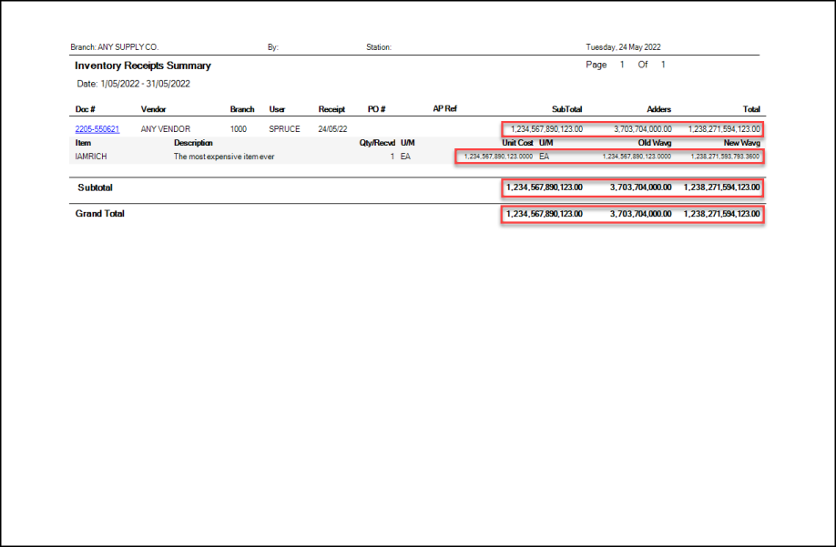Click the 'Description' sub-header label
836x547 pixels.
tap(193, 143)
